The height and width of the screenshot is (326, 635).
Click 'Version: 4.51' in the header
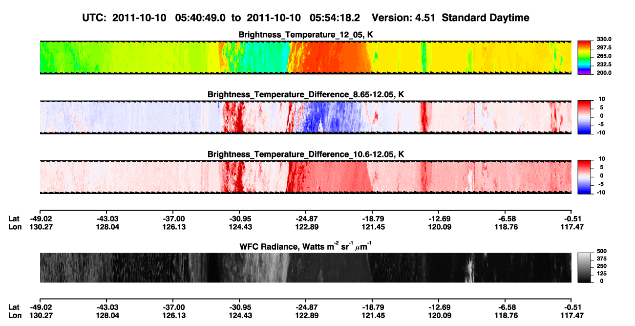coord(403,18)
